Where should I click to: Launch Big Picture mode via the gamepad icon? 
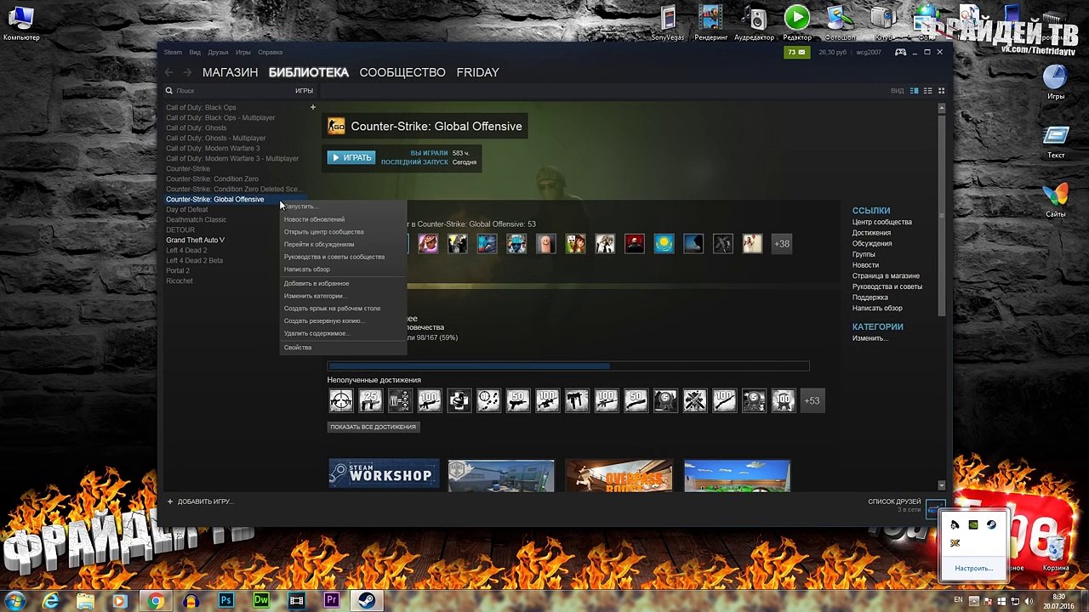pyautogui.click(x=900, y=52)
